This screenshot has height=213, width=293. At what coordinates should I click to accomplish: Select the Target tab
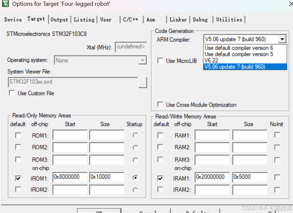click(36, 19)
